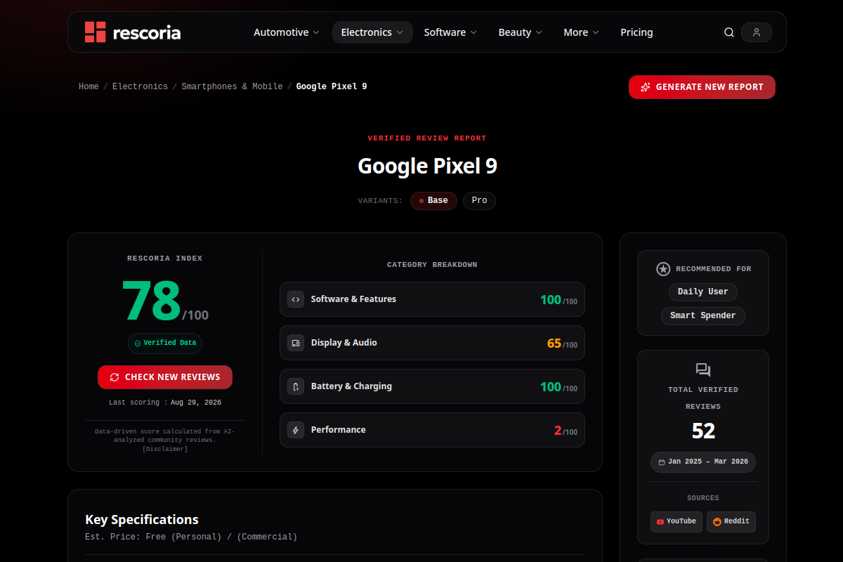This screenshot has width=843, height=562.
Task: Click the Google Pixel 9 page title
Action: (x=427, y=166)
